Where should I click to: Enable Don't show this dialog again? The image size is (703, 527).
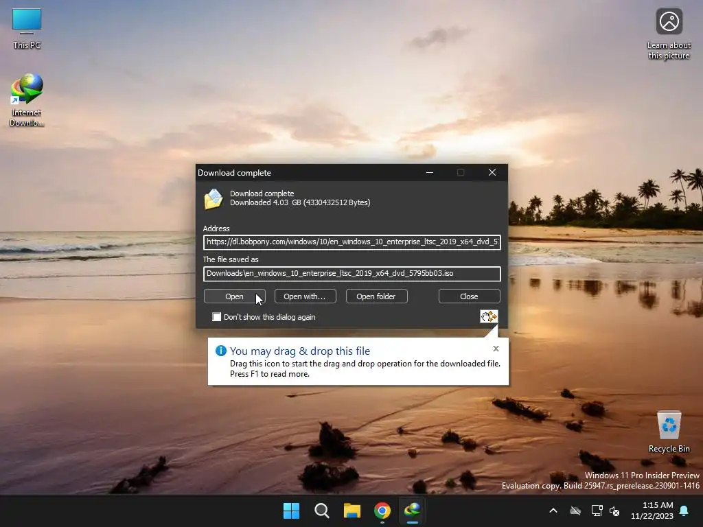216,317
